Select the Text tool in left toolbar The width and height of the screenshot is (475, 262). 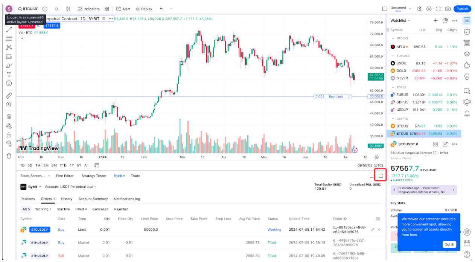click(9, 75)
